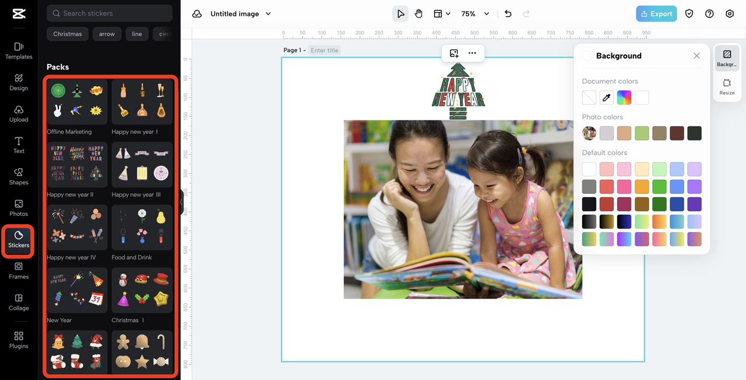
Task: Select the Frames sidebar icon
Action: (x=19, y=271)
